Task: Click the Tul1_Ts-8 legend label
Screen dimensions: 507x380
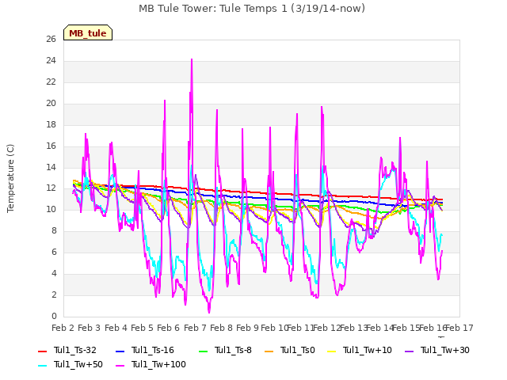Action: pyautogui.click(x=233, y=350)
